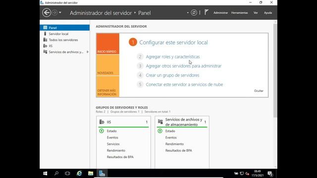Click Agregar roles y características

click(173, 57)
